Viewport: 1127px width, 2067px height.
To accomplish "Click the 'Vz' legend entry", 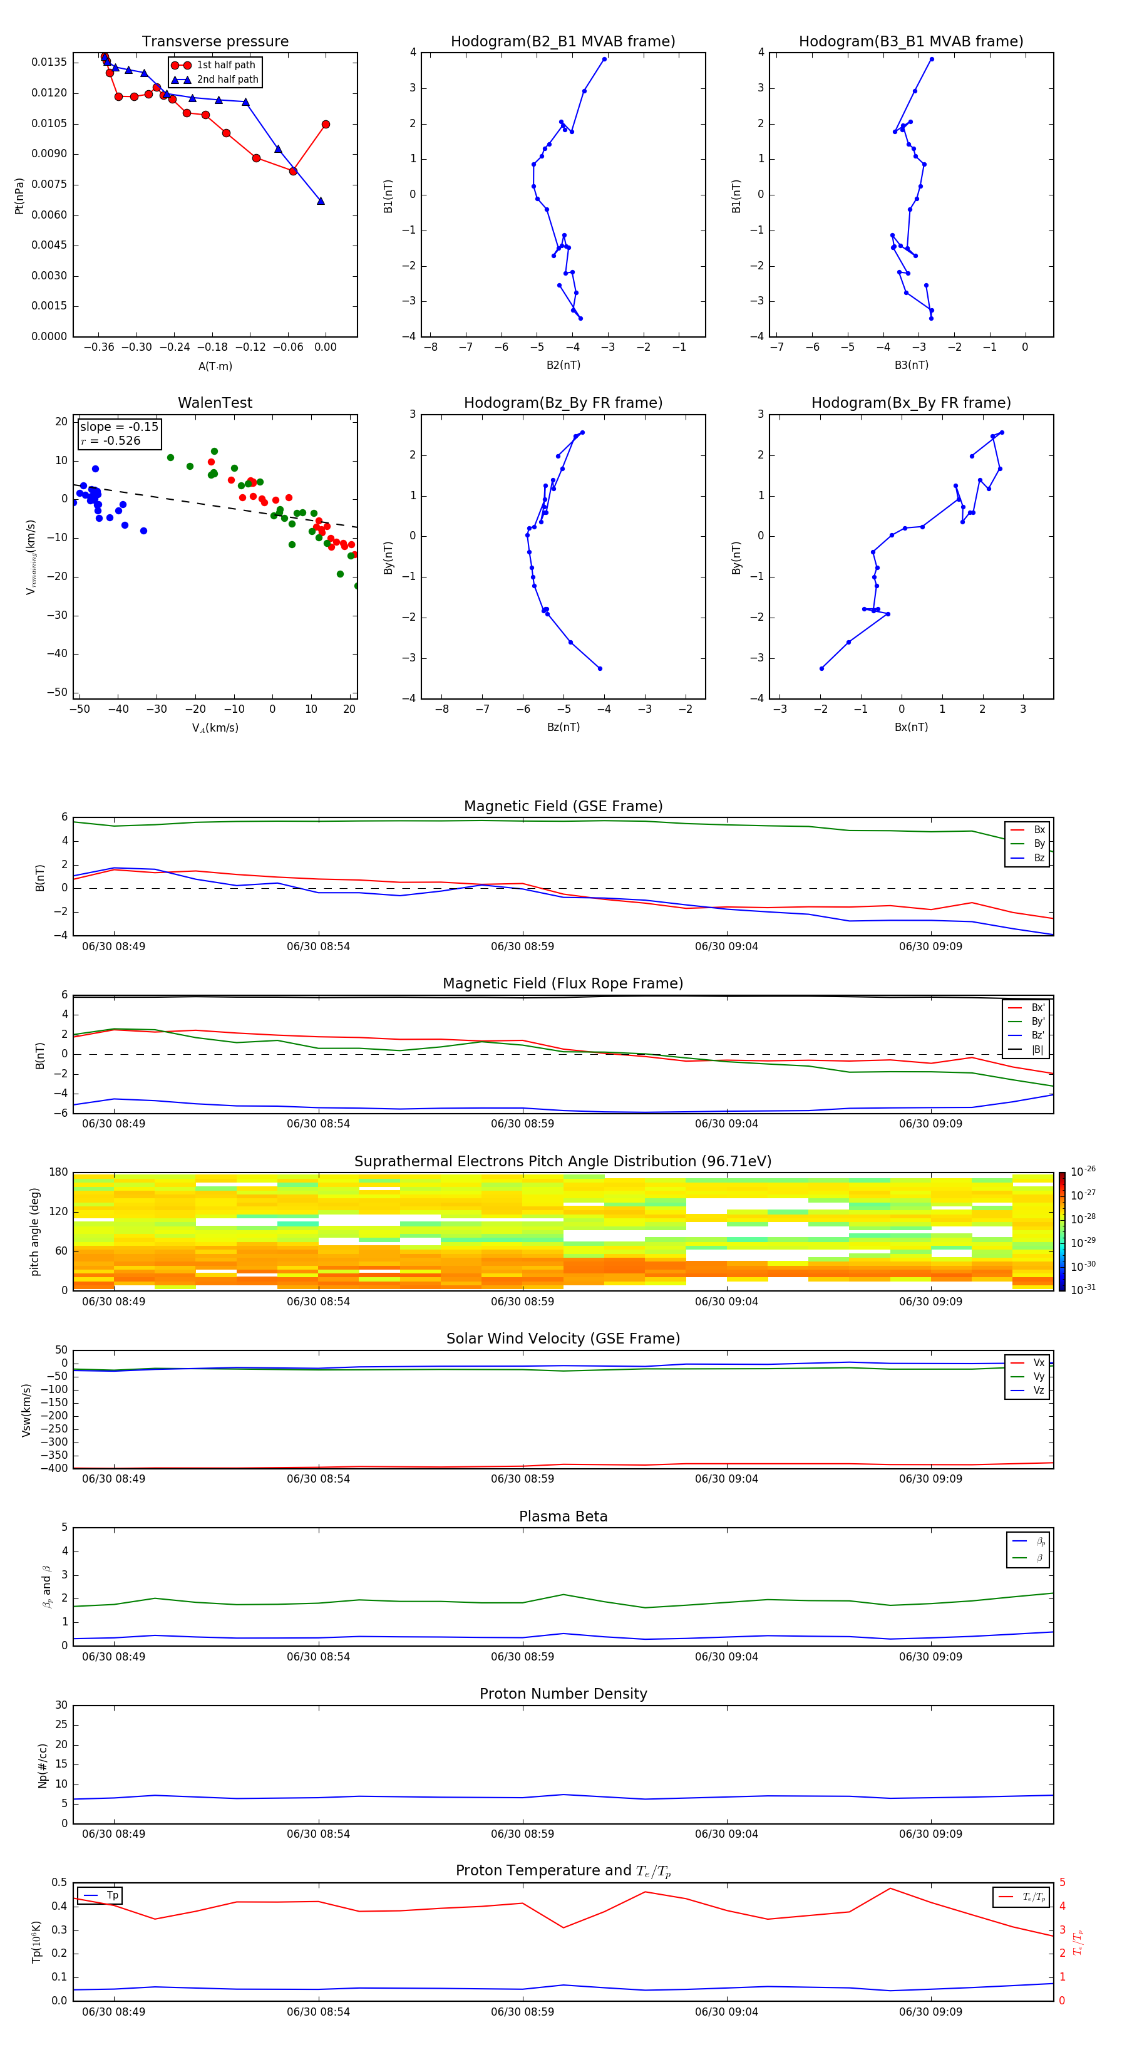I will [1027, 1391].
